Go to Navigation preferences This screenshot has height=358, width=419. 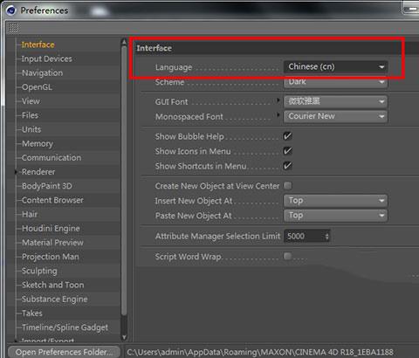pyautogui.click(x=42, y=72)
